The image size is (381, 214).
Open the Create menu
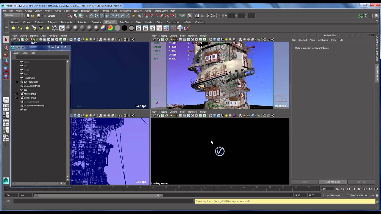tap(28, 11)
